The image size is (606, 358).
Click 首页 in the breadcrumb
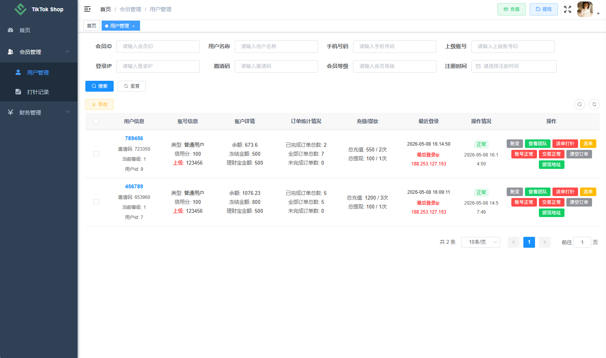coord(106,9)
